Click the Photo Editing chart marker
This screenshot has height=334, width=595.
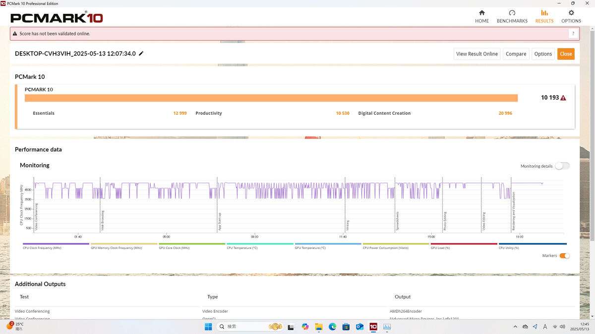click(445, 222)
